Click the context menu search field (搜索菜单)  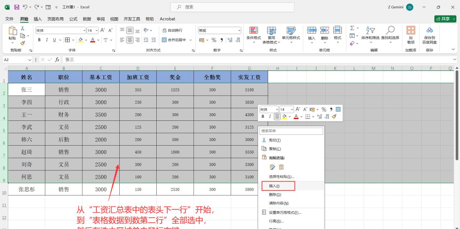291,131
